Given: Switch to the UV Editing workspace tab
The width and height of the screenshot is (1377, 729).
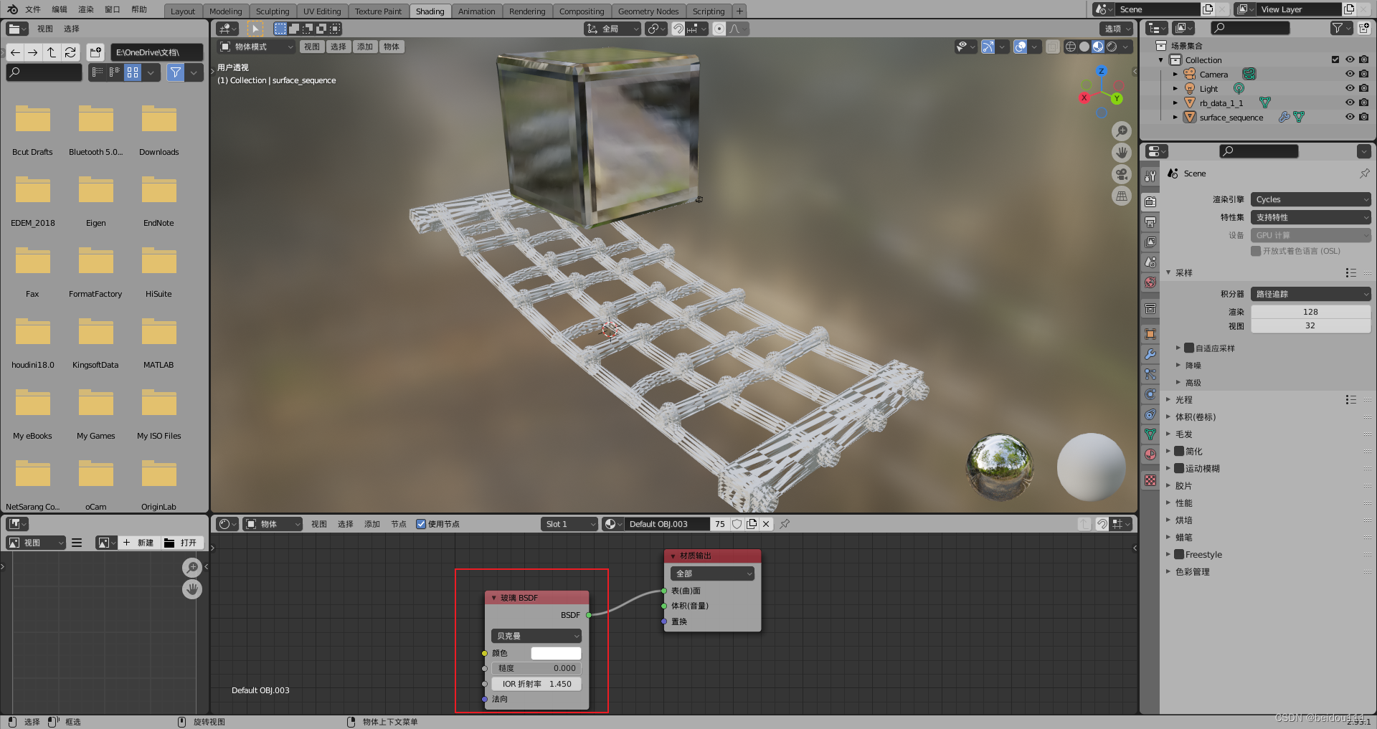Looking at the screenshot, I should click(x=322, y=11).
